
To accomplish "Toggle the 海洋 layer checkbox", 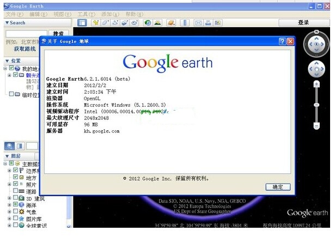I will tap(15, 204).
